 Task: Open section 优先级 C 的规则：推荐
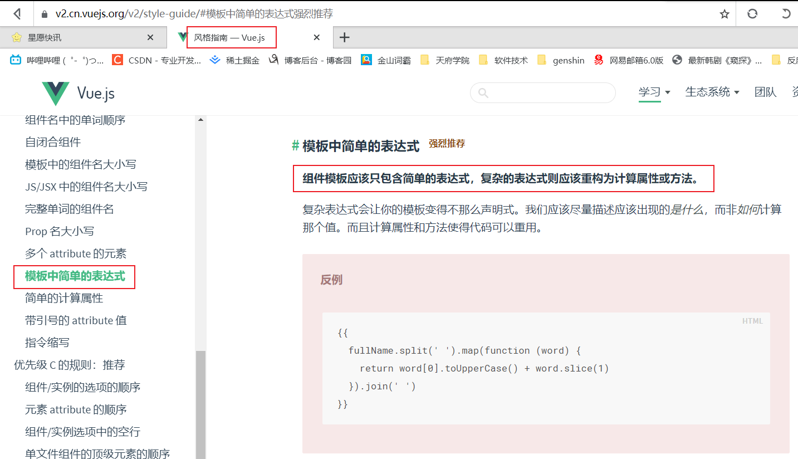pos(70,365)
